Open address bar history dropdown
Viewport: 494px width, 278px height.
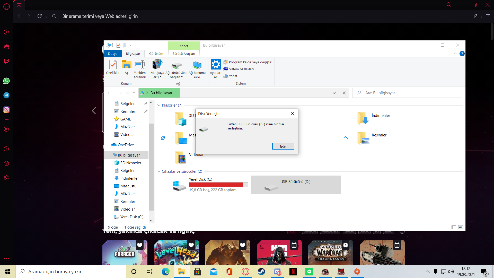[334, 93]
